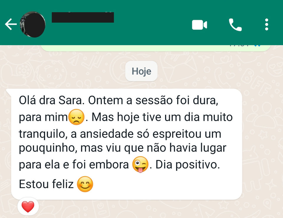283x218 pixels.
Task: Tap the back arrow to leave chat
Action: 11,24
